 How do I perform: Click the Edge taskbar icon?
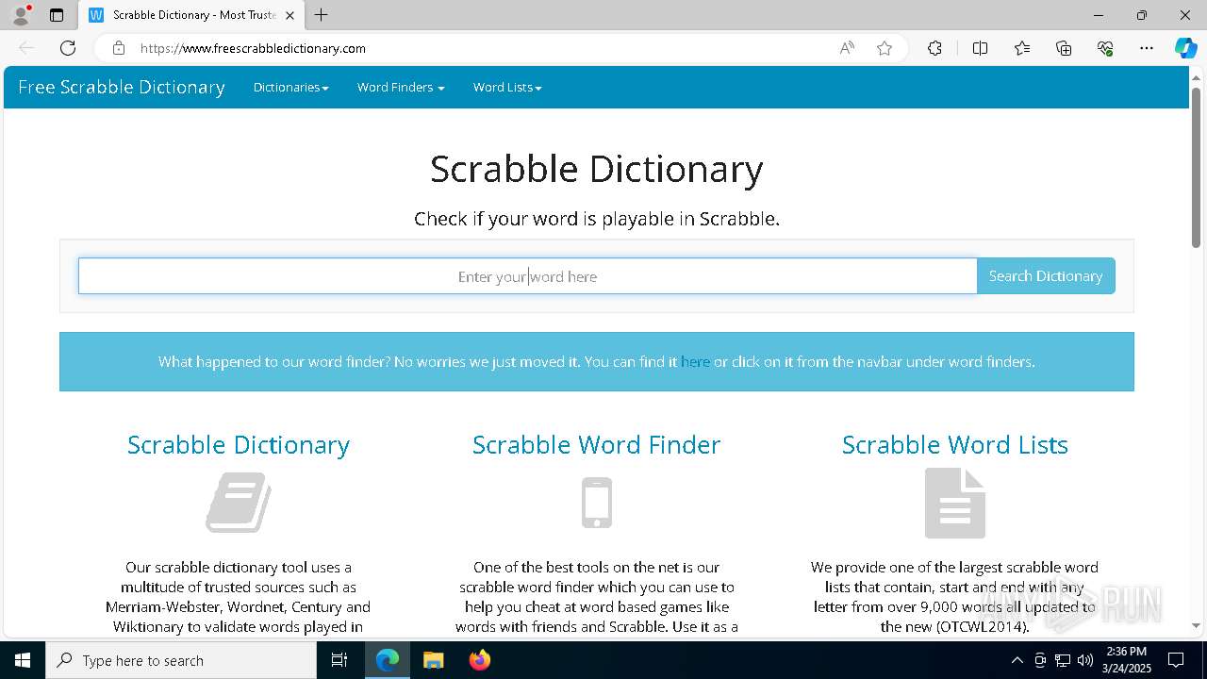(388, 660)
